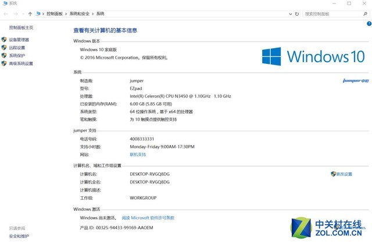Click the computer icon in address bar
The height and width of the screenshot is (245, 372).
tap(38, 14)
